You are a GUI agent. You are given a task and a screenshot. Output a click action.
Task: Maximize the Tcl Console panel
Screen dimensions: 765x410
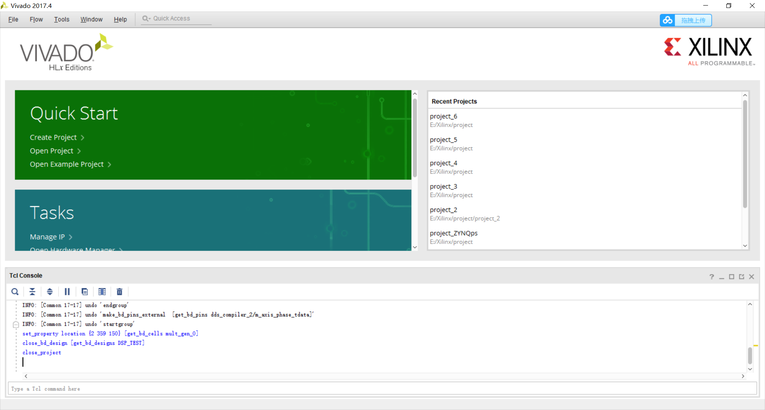732,277
